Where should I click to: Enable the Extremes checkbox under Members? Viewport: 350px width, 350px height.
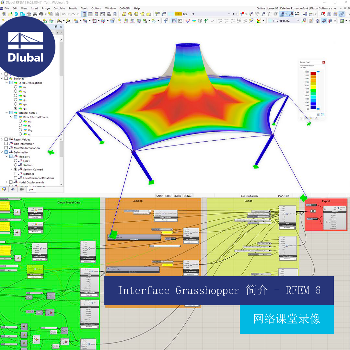(15, 173)
